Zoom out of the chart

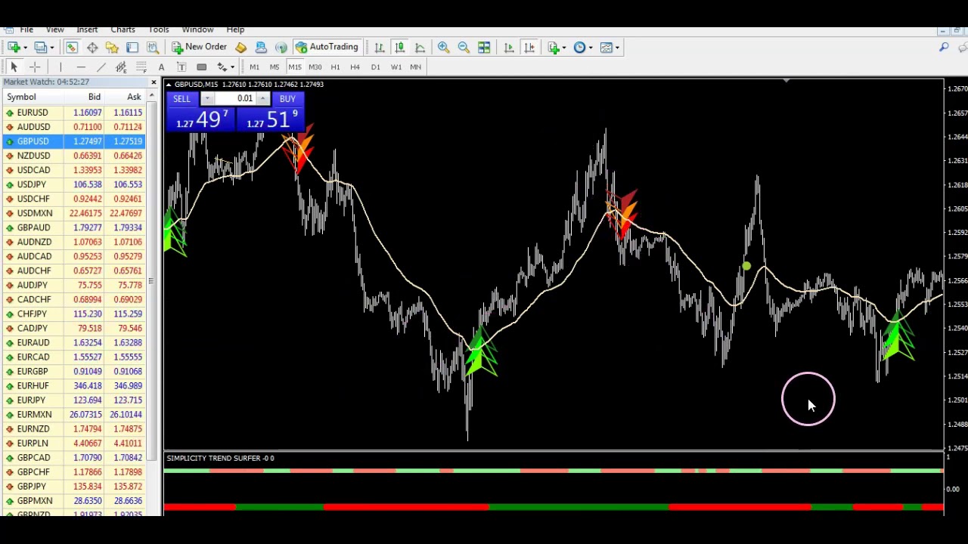pyautogui.click(x=464, y=48)
